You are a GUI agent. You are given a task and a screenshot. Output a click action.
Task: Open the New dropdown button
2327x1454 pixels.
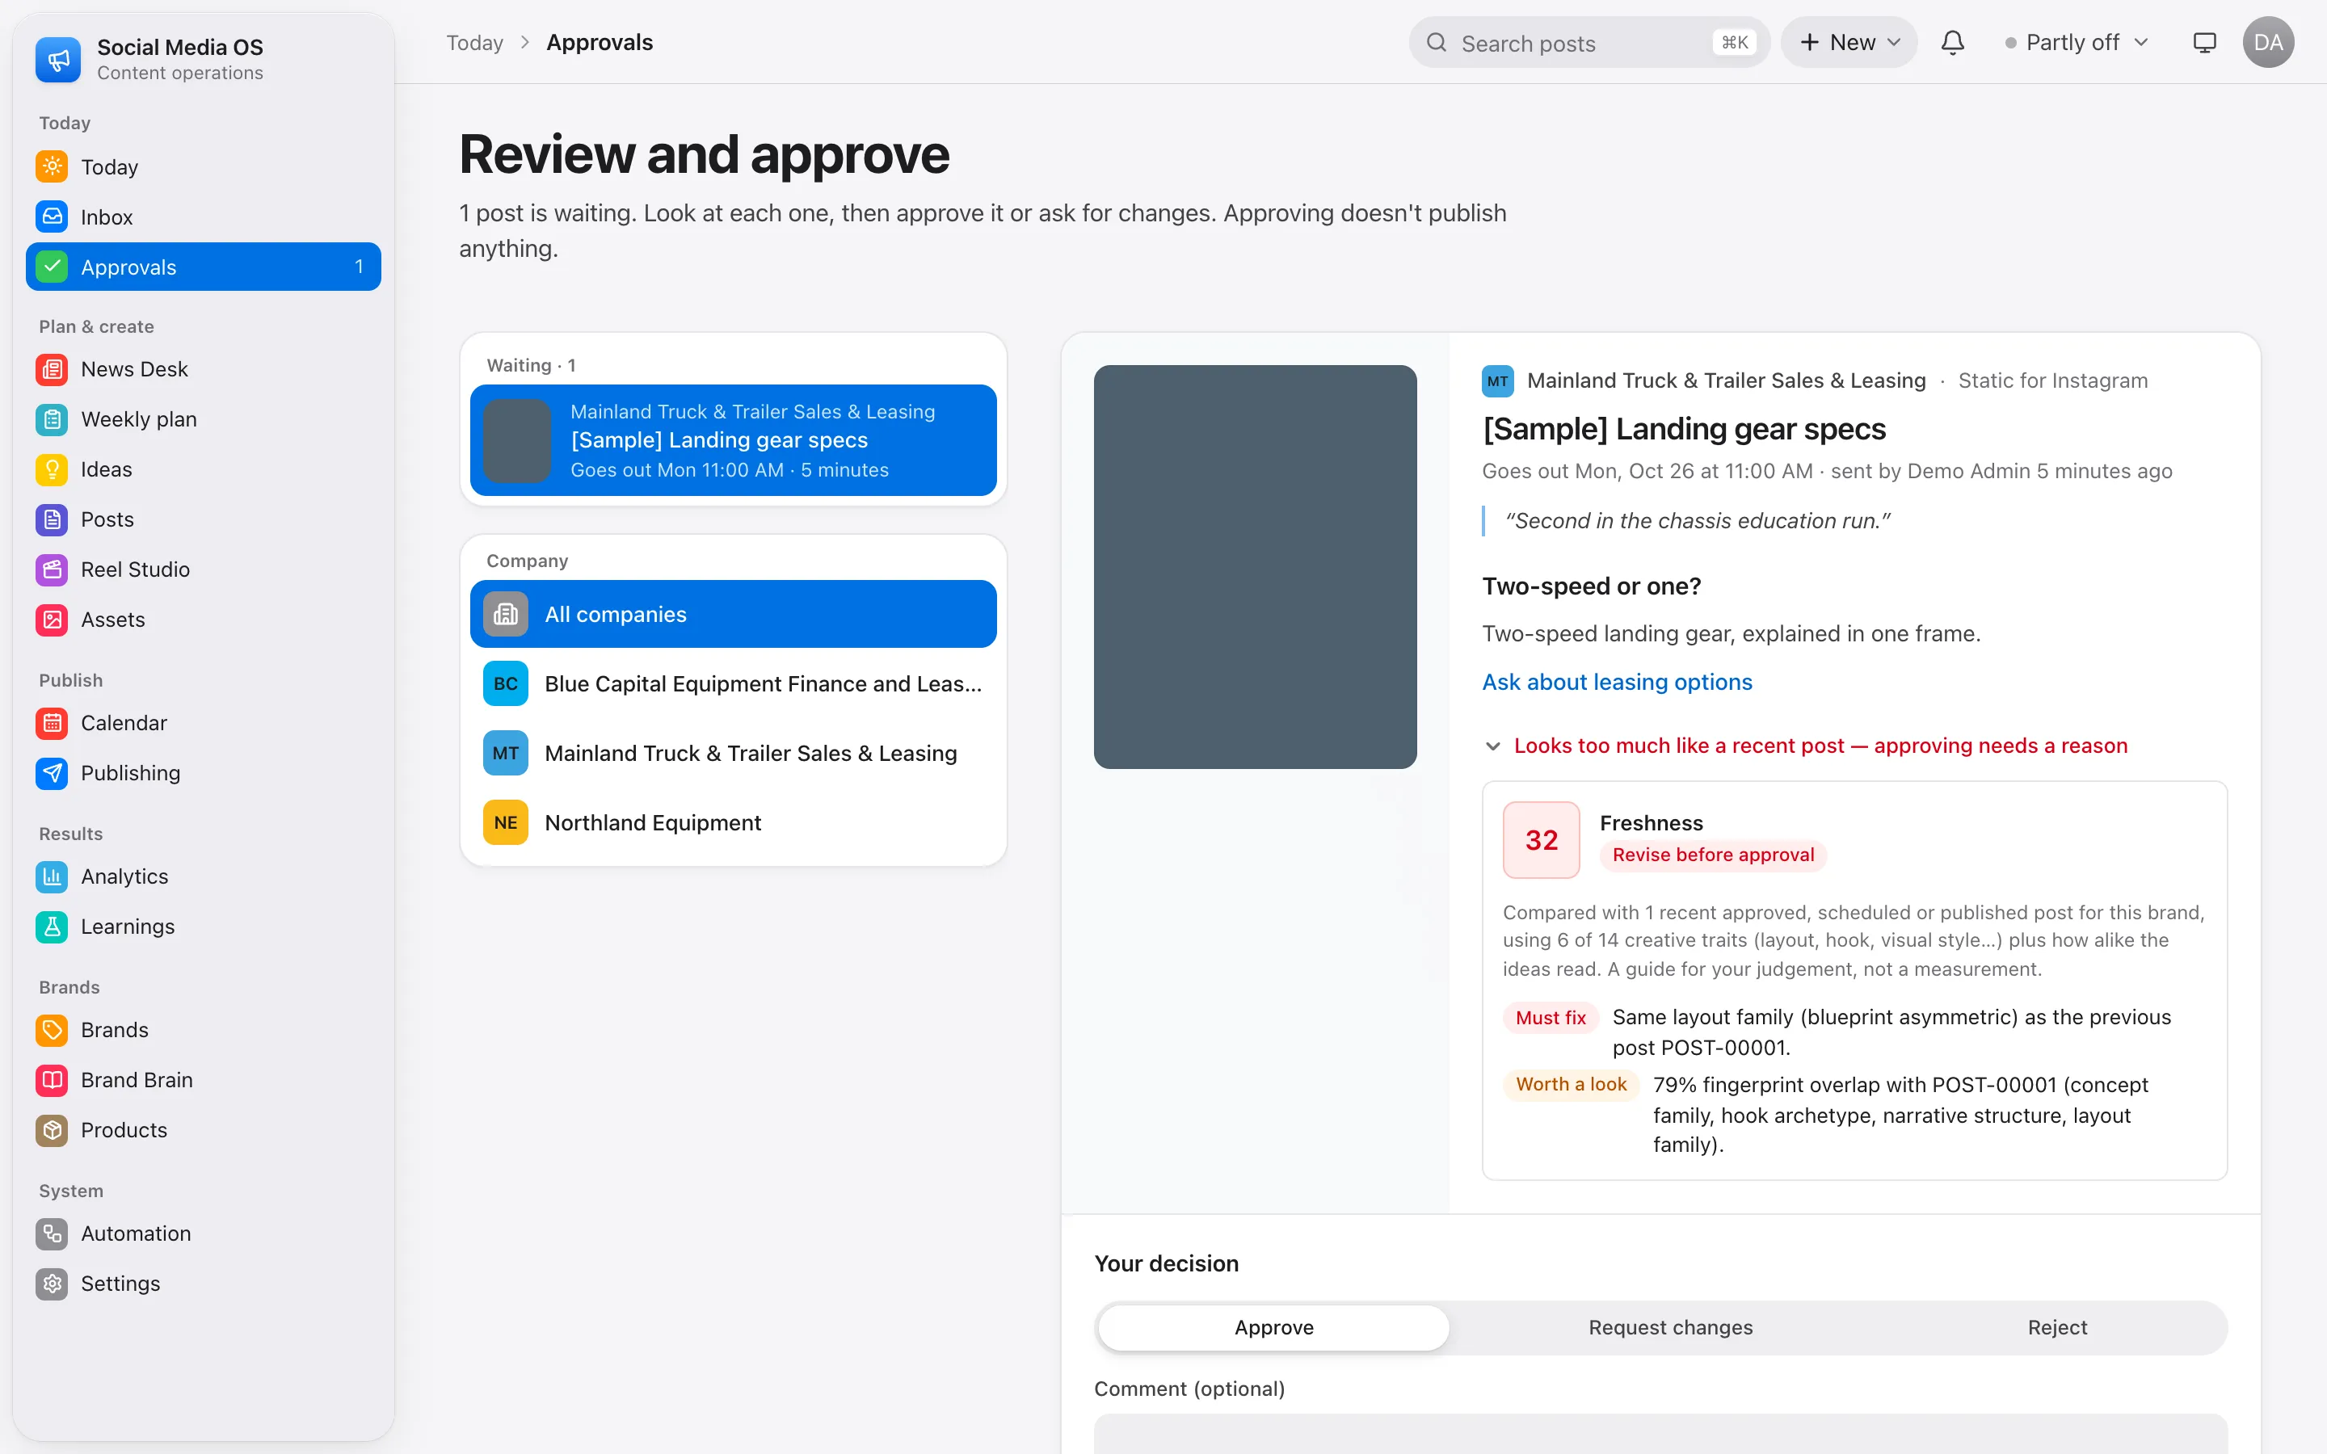(x=1848, y=42)
